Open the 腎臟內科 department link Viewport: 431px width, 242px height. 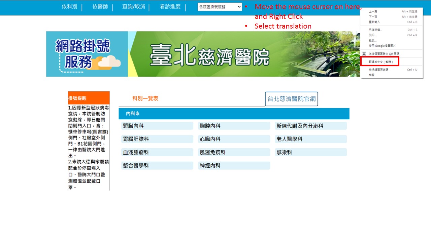coord(157,126)
